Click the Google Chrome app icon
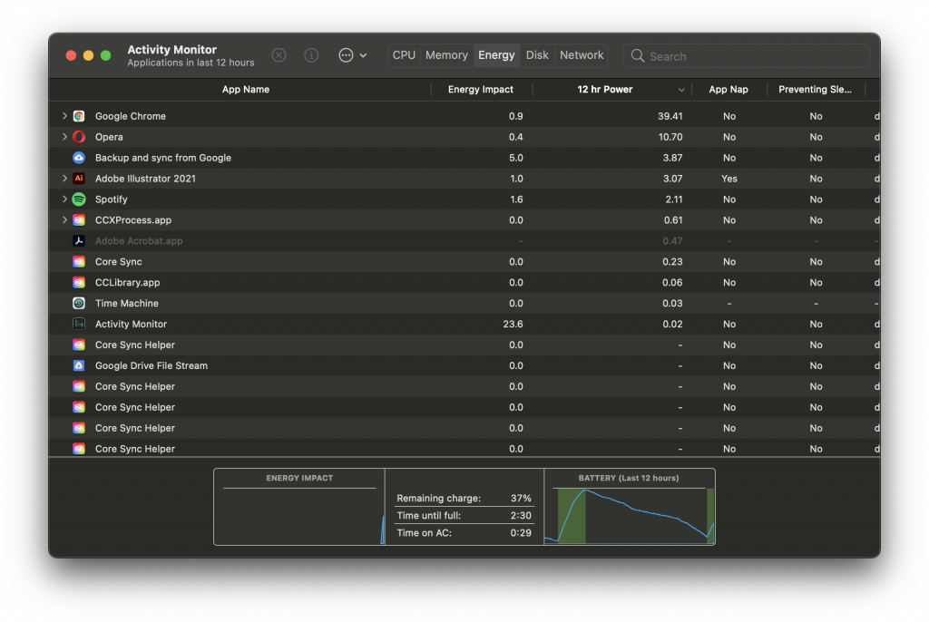This screenshot has height=622, width=929. (x=79, y=116)
